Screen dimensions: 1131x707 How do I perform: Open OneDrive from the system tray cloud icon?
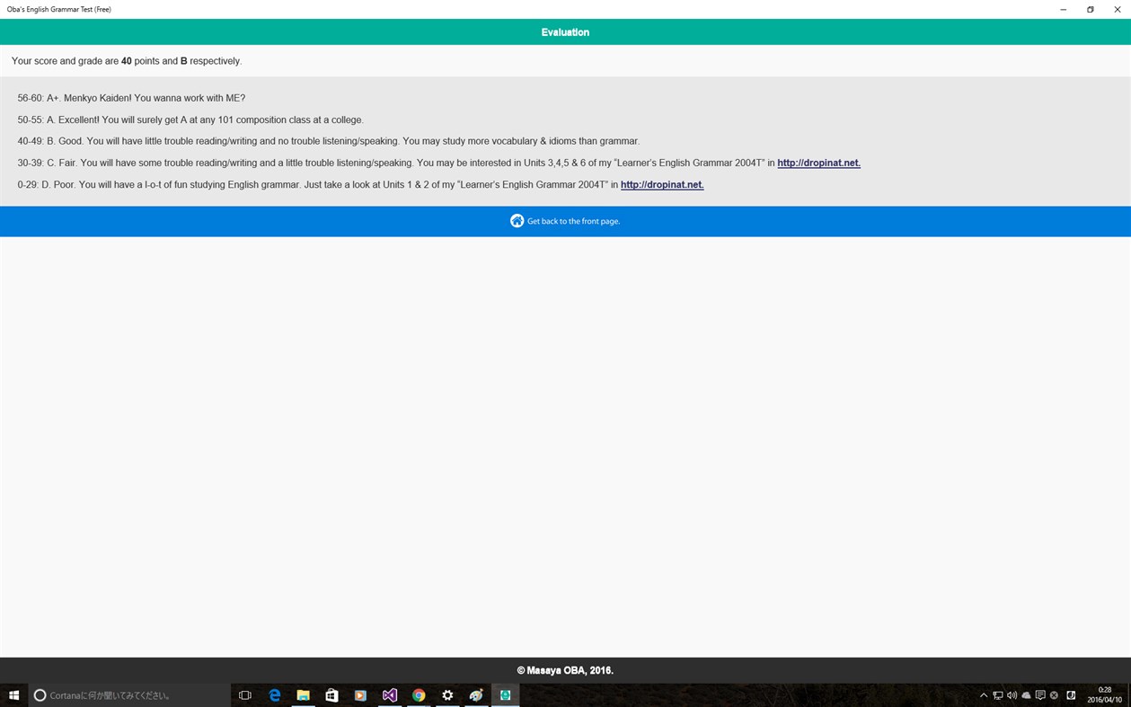[x=1026, y=694]
